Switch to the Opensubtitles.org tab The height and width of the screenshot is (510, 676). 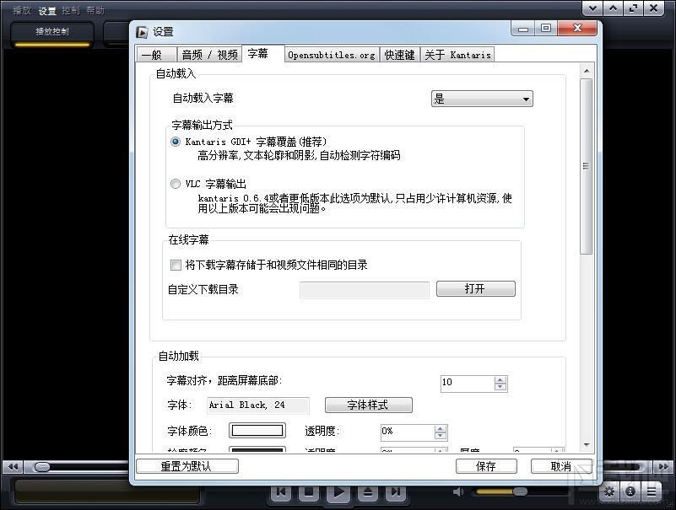coord(330,54)
